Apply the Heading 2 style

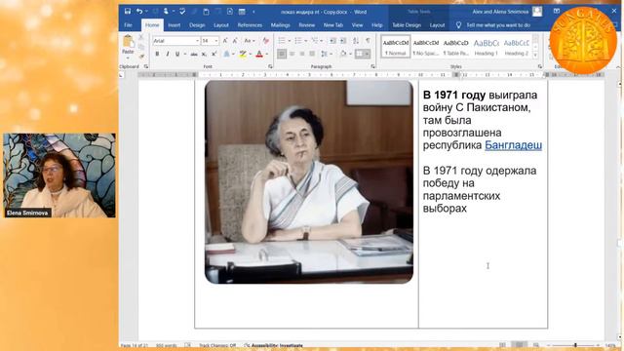pos(516,47)
